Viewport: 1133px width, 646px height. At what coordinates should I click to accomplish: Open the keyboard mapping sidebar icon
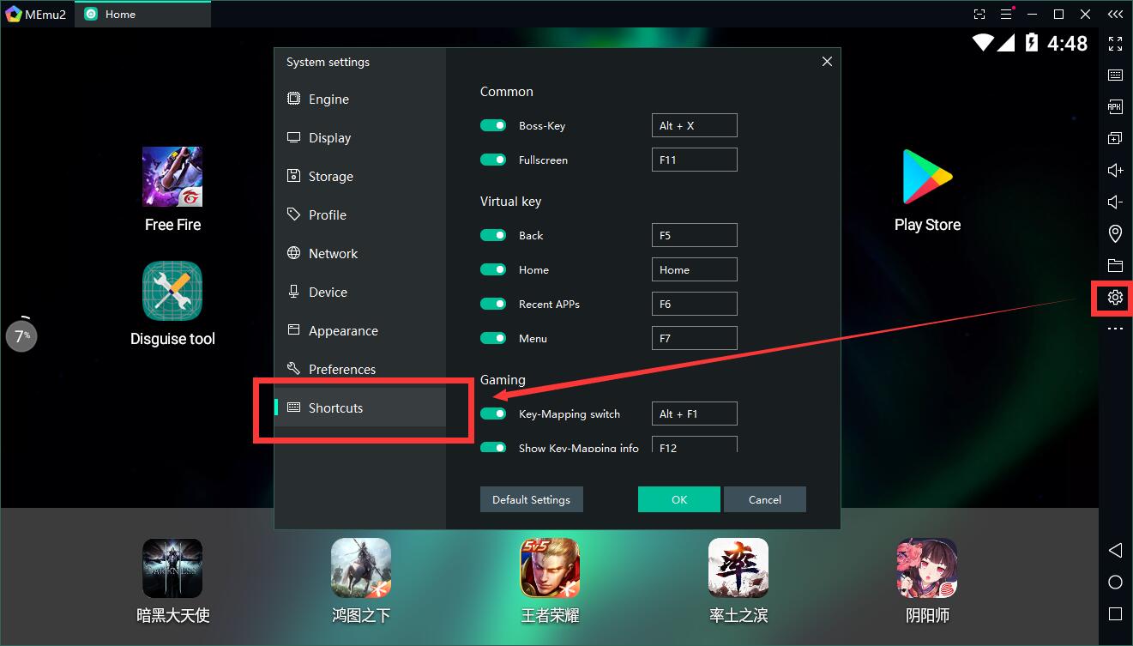1115,75
